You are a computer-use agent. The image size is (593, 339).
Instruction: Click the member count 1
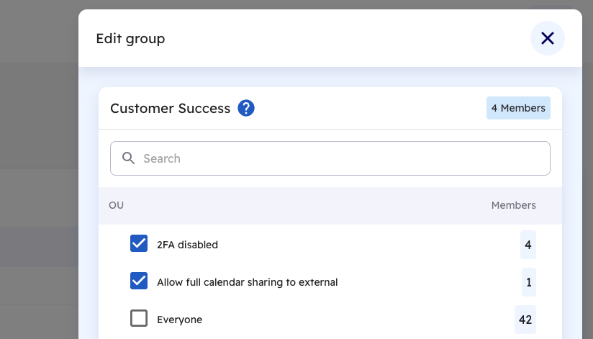[x=529, y=282]
